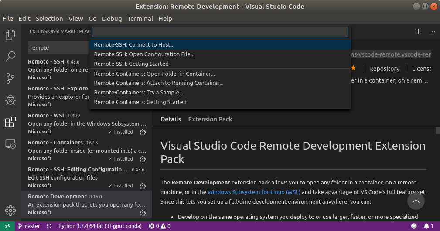Image resolution: width=440 pixels, height=231 pixels.
Task: Choose Remote-SSH: Getting Started
Action: [x=220, y=64]
